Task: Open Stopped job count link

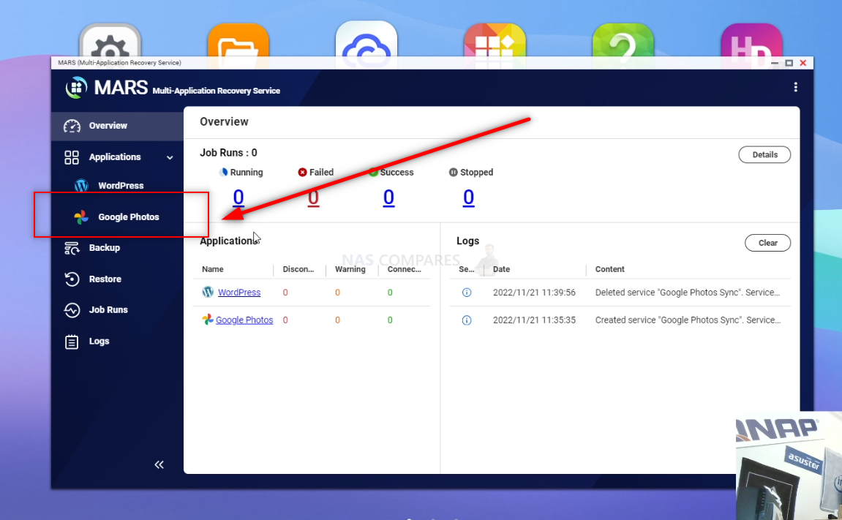Action: coord(469,197)
